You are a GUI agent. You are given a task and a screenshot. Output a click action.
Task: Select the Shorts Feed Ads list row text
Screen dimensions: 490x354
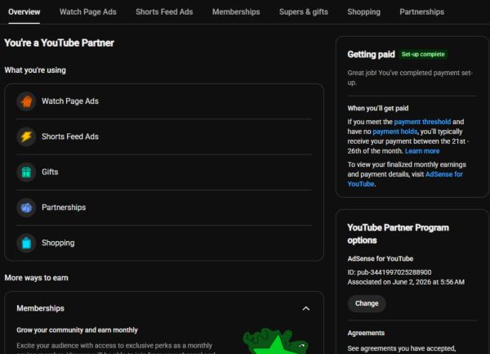click(x=70, y=137)
